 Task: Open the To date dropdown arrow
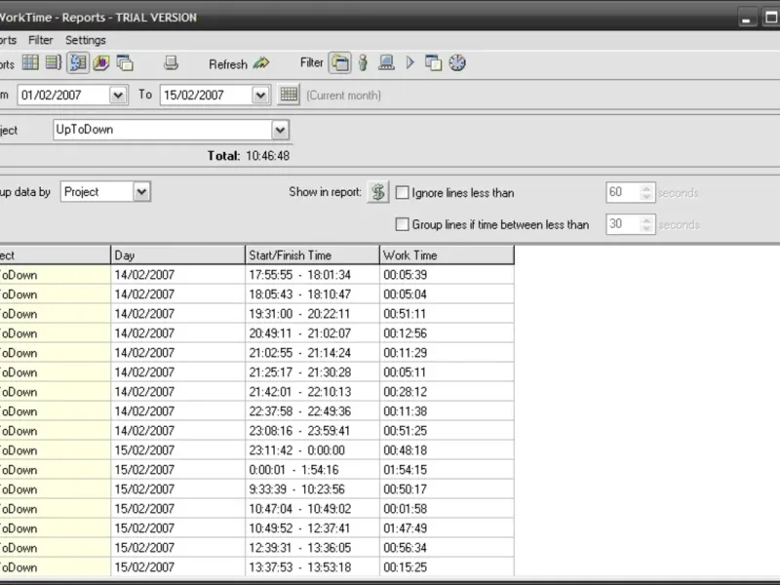tap(260, 95)
